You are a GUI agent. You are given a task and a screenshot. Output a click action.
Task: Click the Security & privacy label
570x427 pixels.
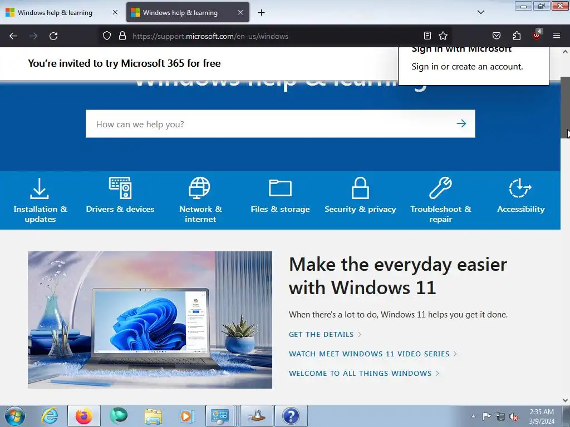[360, 209]
